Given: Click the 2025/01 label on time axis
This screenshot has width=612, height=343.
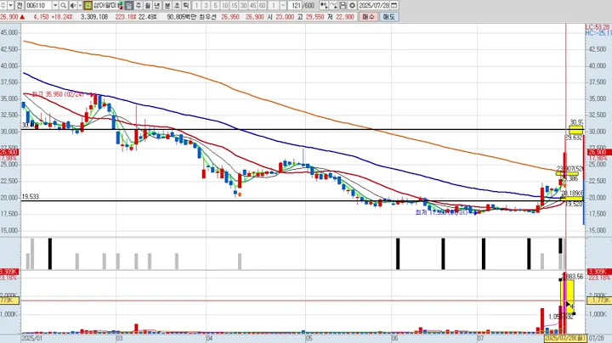Looking at the screenshot, I should [x=31, y=338].
